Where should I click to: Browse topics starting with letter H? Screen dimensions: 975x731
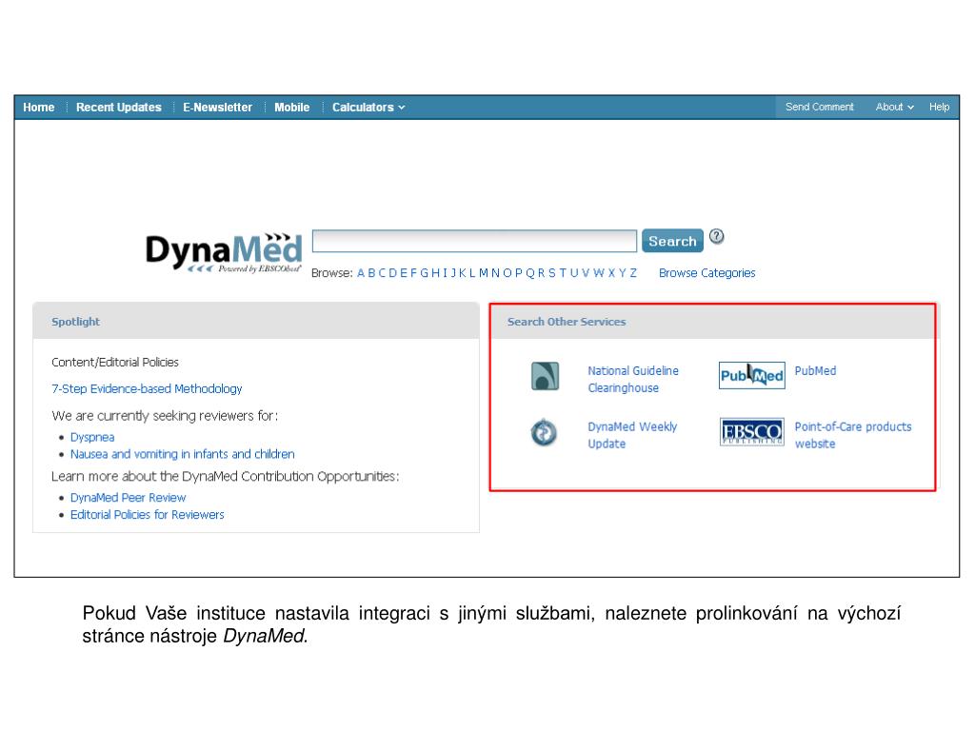tap(435, 273)
